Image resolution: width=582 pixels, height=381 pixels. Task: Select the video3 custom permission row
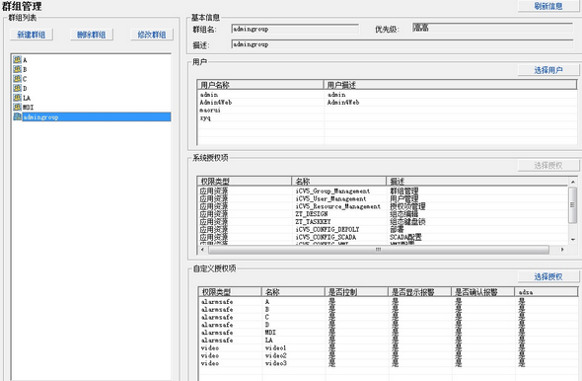(389, 363)
